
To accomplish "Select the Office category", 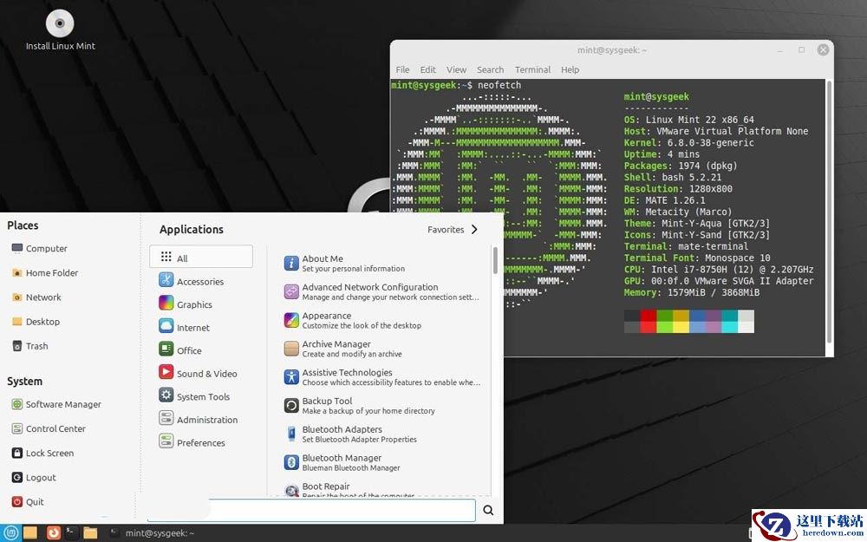I will 180,350.
